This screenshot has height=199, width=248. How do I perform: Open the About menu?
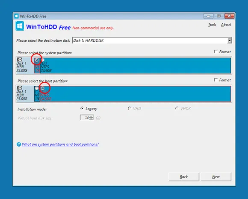pyautogui.click(x=226, y=25)
